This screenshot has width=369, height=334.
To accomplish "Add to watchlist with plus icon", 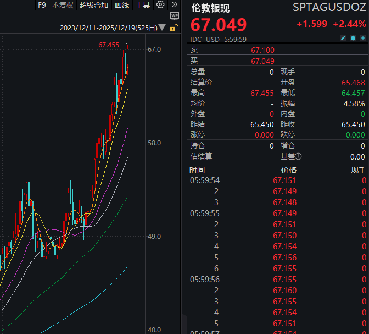I will pos(362,39).
